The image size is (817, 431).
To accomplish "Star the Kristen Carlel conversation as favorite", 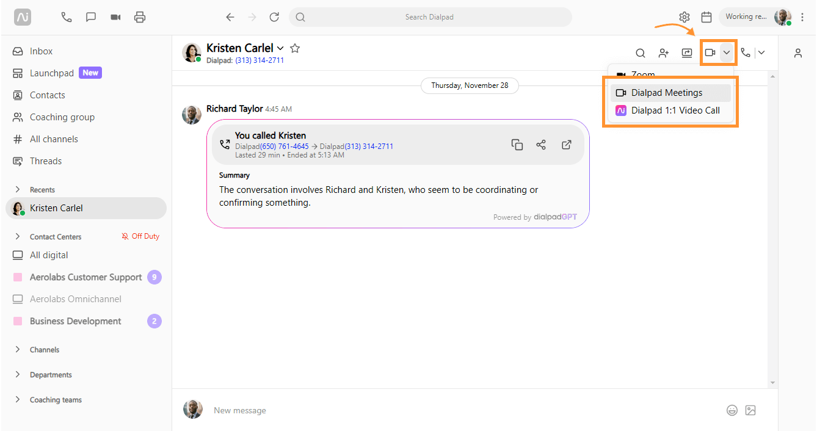I will pos(295,48).
